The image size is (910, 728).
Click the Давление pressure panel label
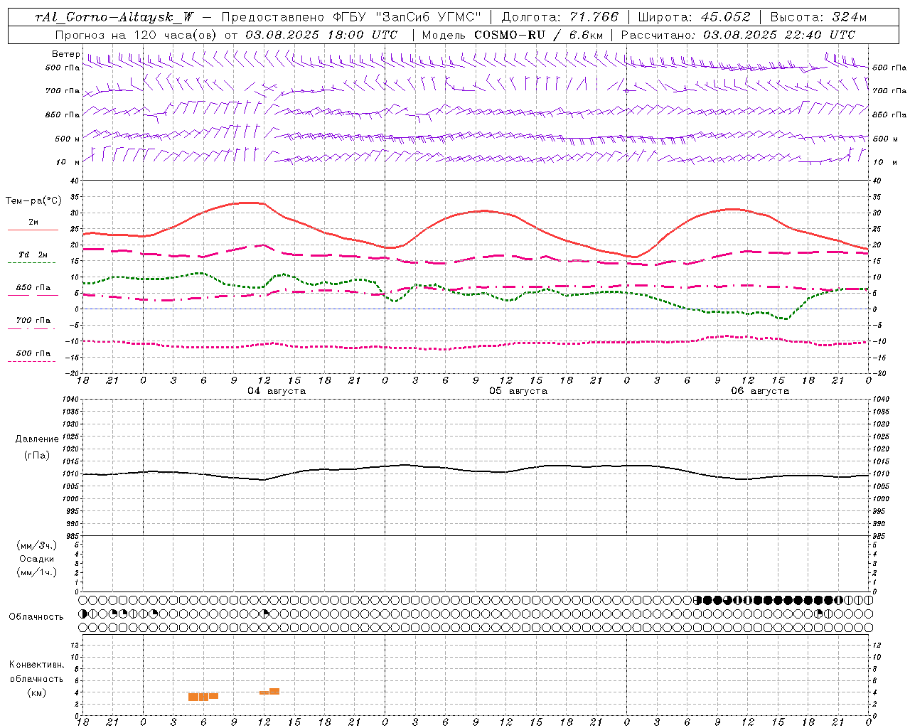coord(37,439)
